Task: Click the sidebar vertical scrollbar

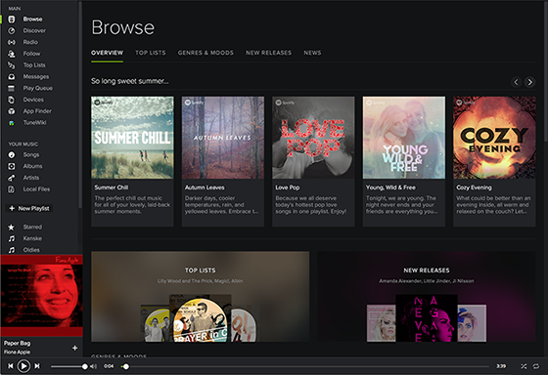Action: point(80,104)
